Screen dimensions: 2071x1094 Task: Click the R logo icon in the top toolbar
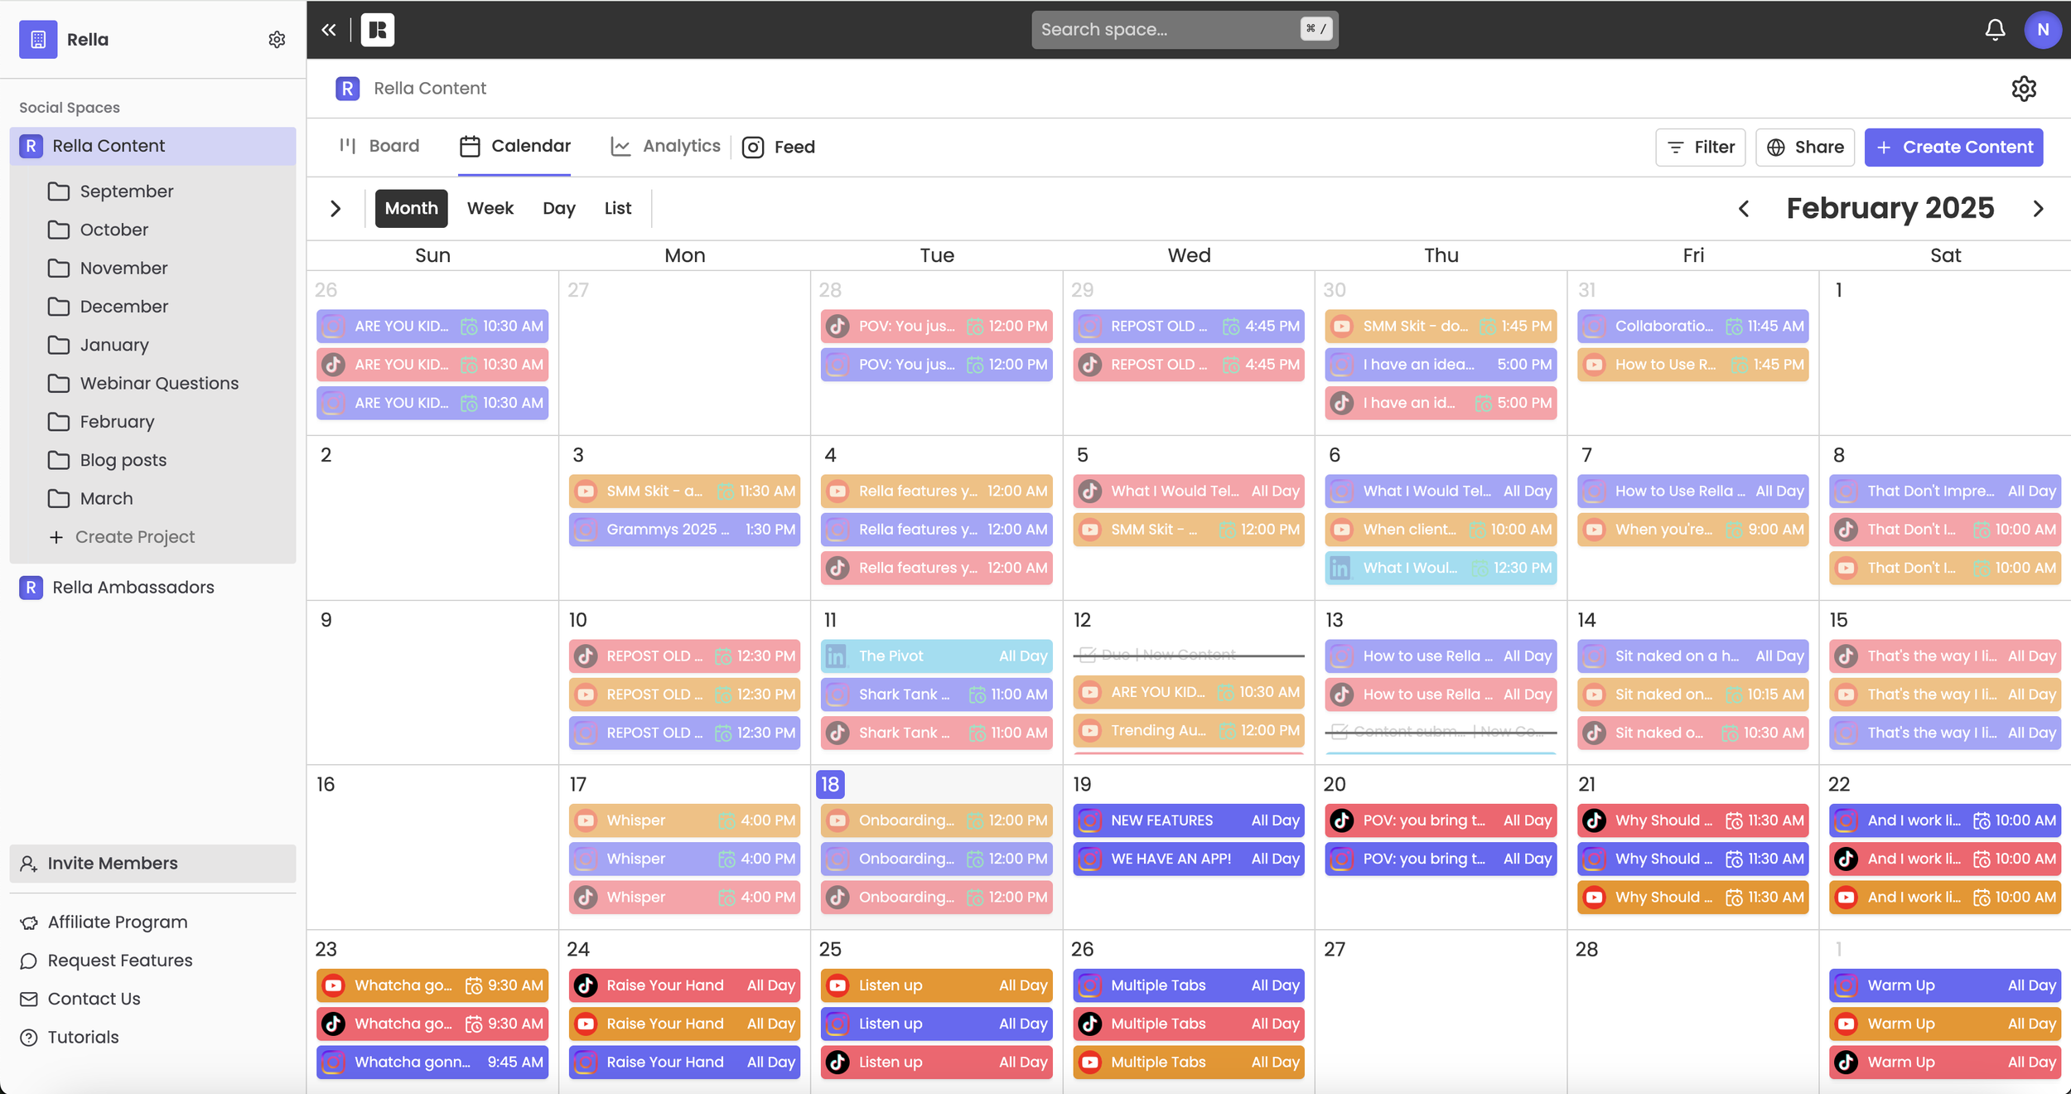[x=379, y=29]
